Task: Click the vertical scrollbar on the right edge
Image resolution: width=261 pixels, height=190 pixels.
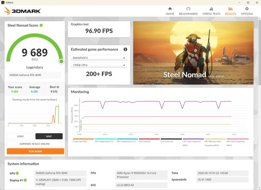Action: [260, 53]
